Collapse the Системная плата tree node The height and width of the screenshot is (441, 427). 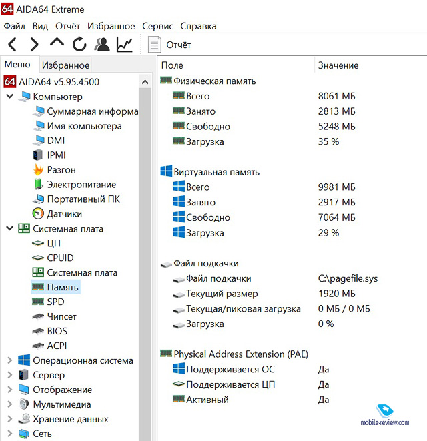click(x=9, y=228)
